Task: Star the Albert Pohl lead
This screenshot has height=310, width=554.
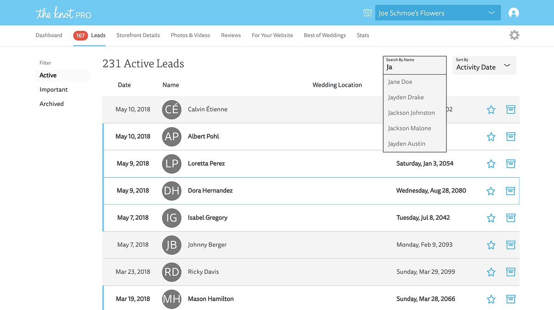Action: tap(491, 137)
